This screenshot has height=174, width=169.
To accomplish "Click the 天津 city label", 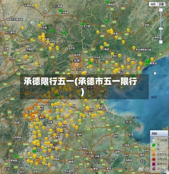I will click(90, 88).
